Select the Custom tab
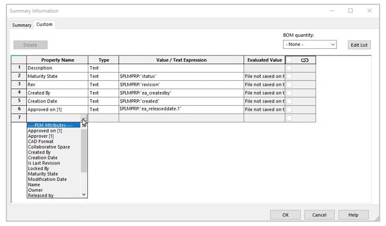The width and height of the screenshot is (386, 226). 44,25
